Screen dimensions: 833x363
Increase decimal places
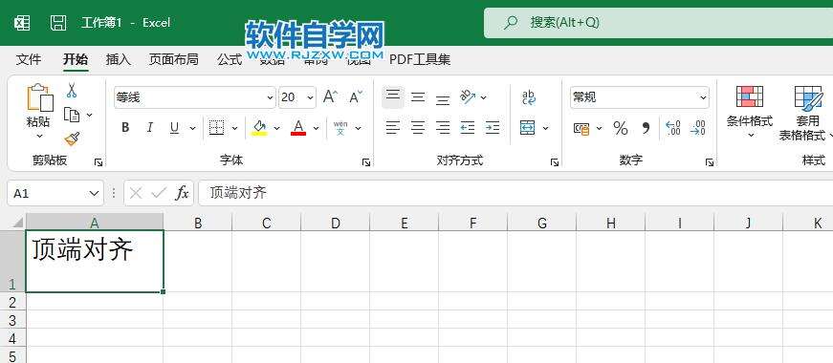(673, 128)
